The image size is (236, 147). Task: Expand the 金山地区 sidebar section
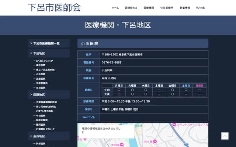(x=49, y=136)
